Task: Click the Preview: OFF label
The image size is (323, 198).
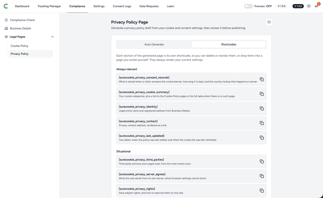Action: [263, 6]
